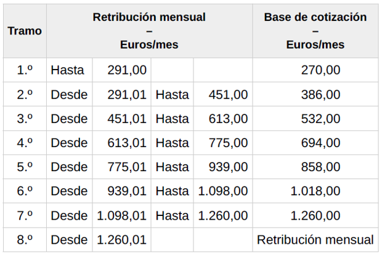
Task: Click the 1.098,00 upper limit cell
Action: coord(223,191)
